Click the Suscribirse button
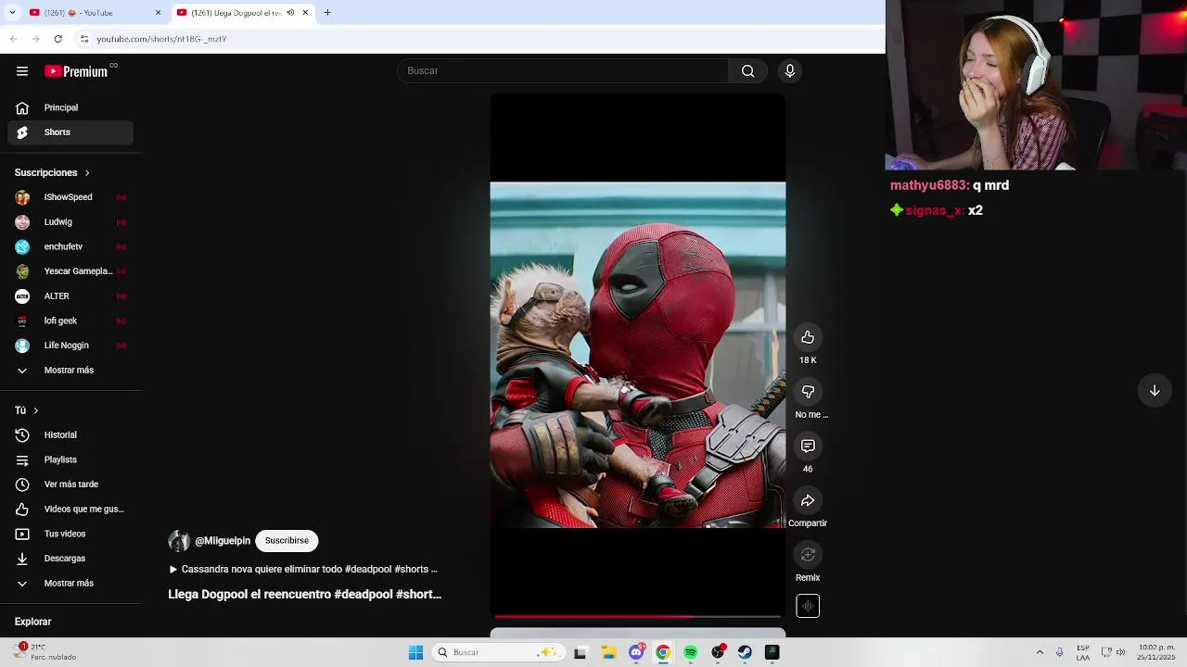This screenshot has height=667, width=1187. tap(287, 541)
